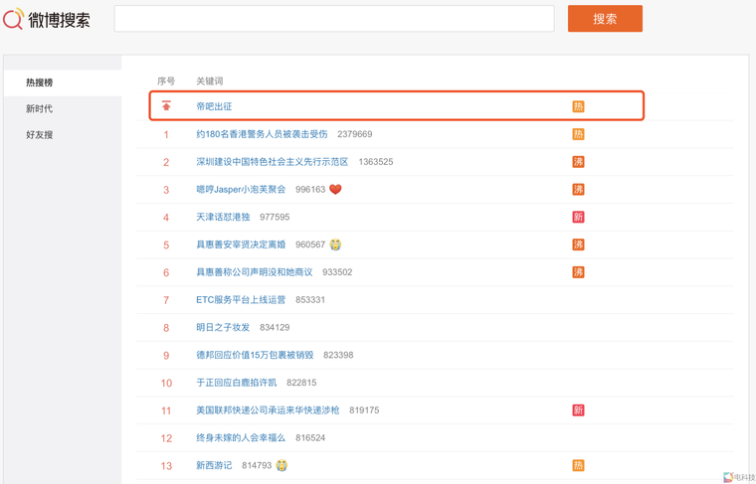This screenshot has width=756, height=484.
Task: Select the 热搜榜 tab in sidebar
Action: [40, 82]
